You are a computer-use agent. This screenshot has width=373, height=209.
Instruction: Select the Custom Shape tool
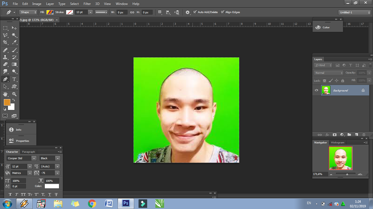pos(14,86)
